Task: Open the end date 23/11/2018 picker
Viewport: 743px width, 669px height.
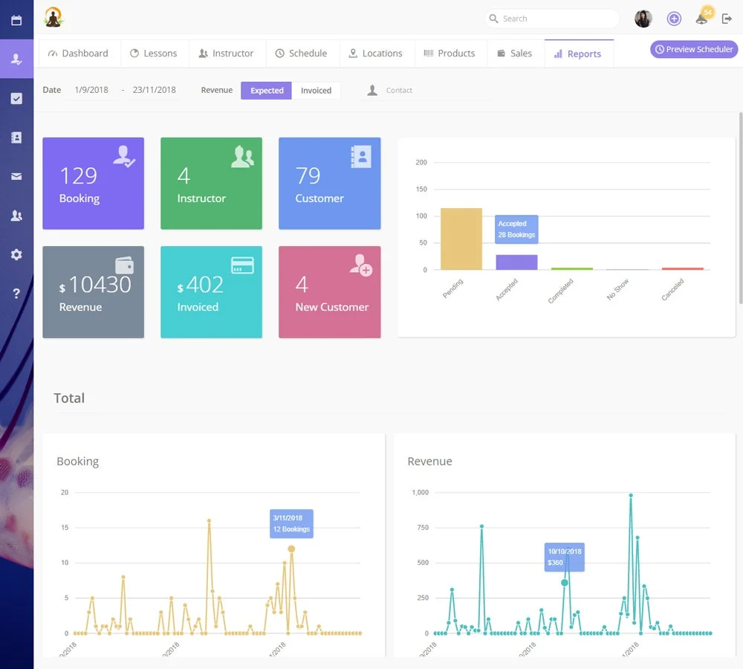Action: 154,90
